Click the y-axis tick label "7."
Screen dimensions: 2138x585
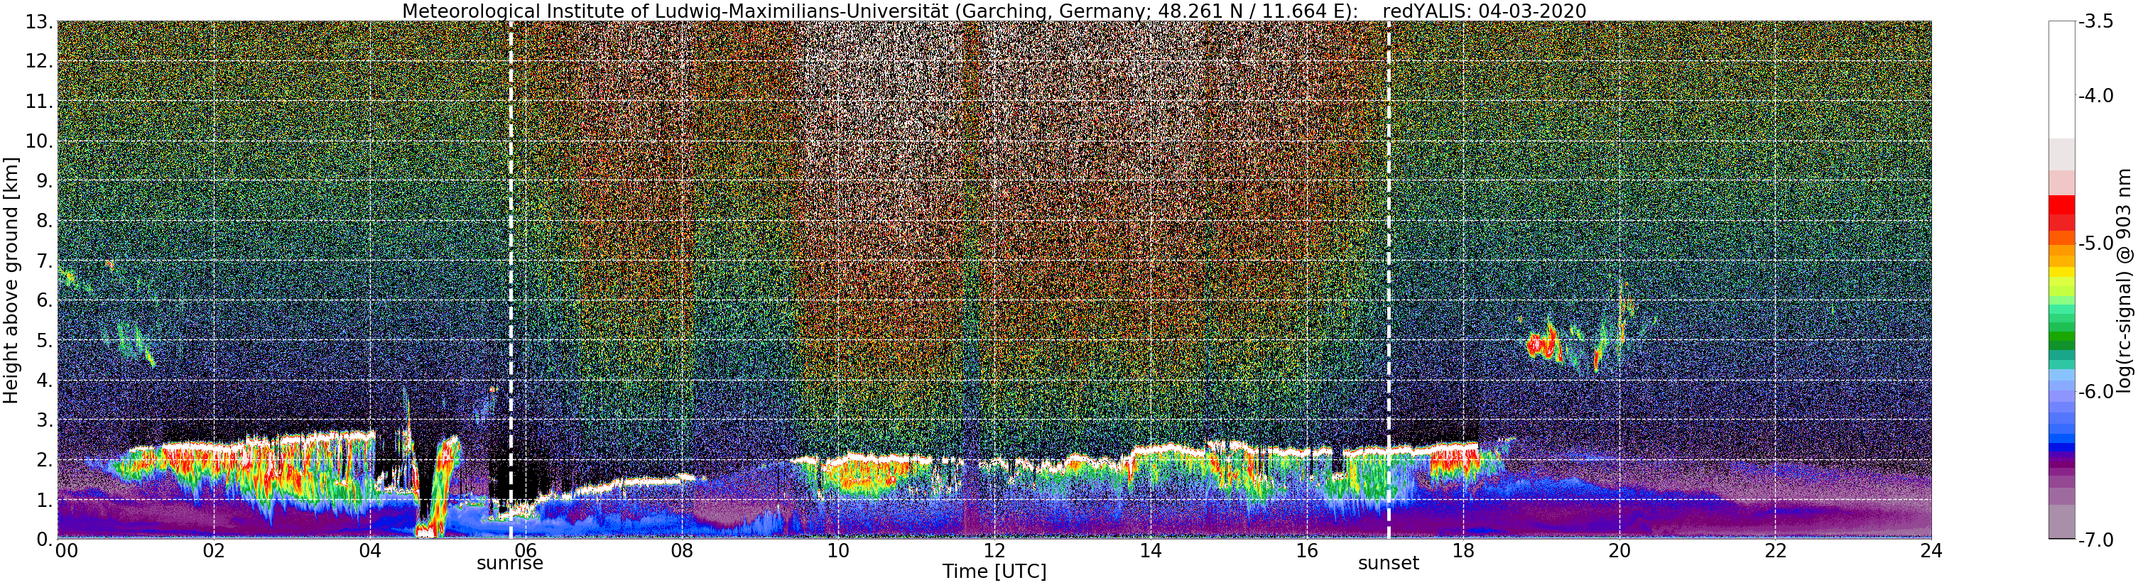coord(45,261)
